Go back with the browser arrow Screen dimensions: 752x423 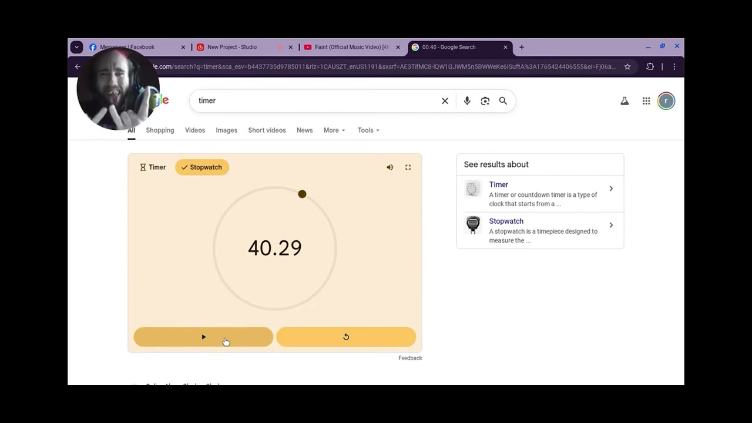click(x=78, y=67)
